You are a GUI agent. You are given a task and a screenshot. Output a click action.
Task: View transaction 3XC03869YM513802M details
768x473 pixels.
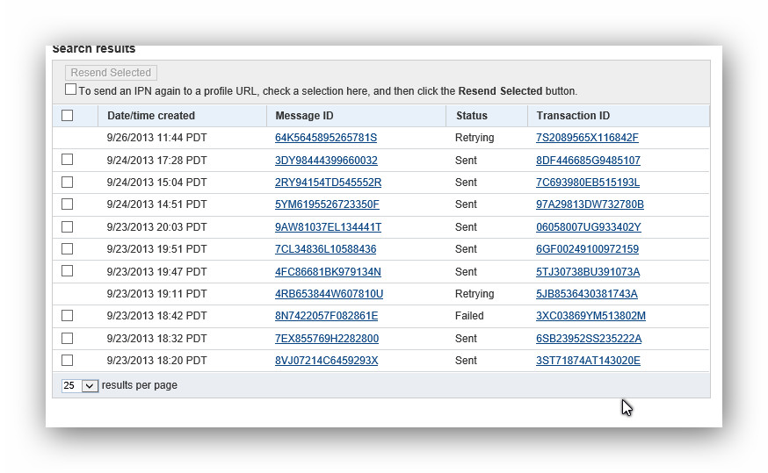pos(590,316)
